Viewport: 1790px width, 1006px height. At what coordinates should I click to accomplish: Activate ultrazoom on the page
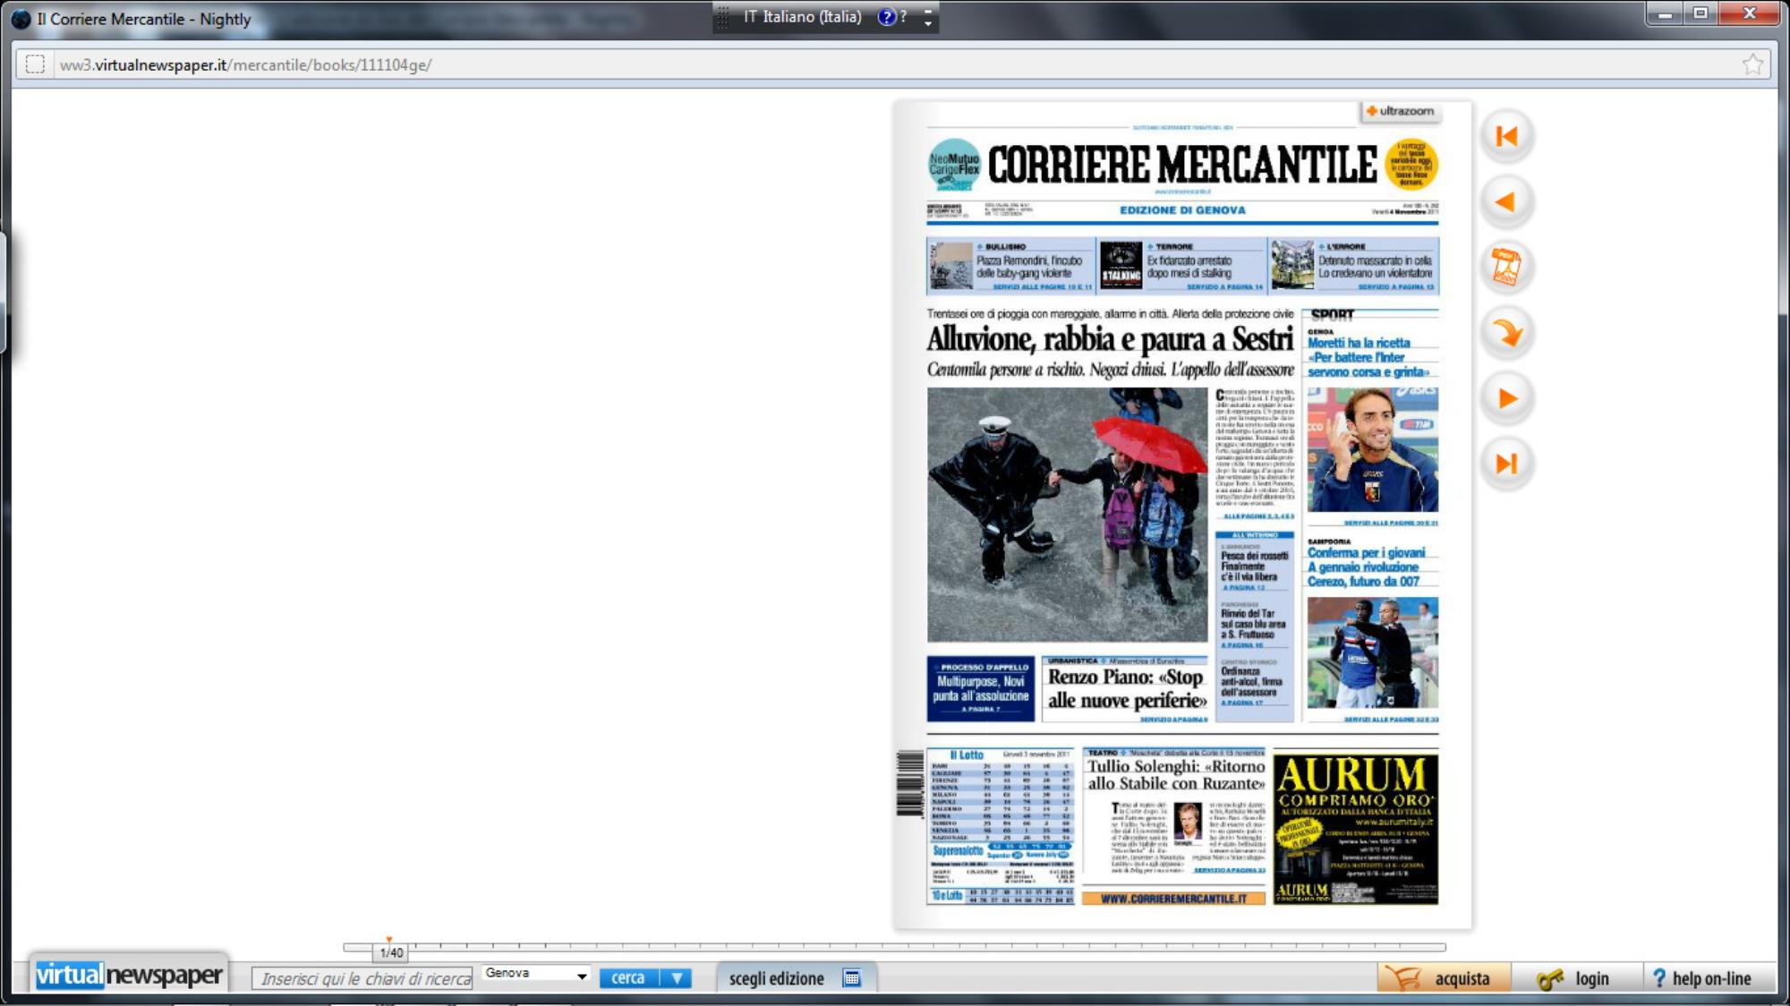coord(1400,111)
